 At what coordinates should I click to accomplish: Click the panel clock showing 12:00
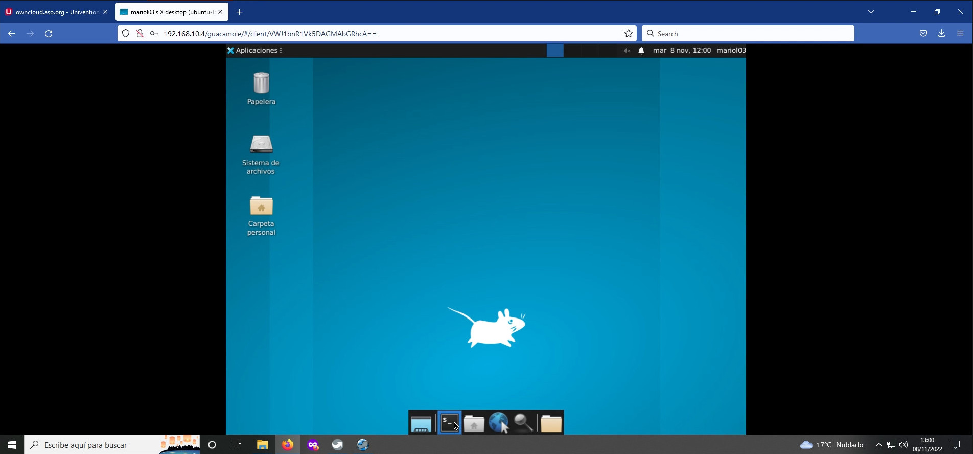click(682, 51)
